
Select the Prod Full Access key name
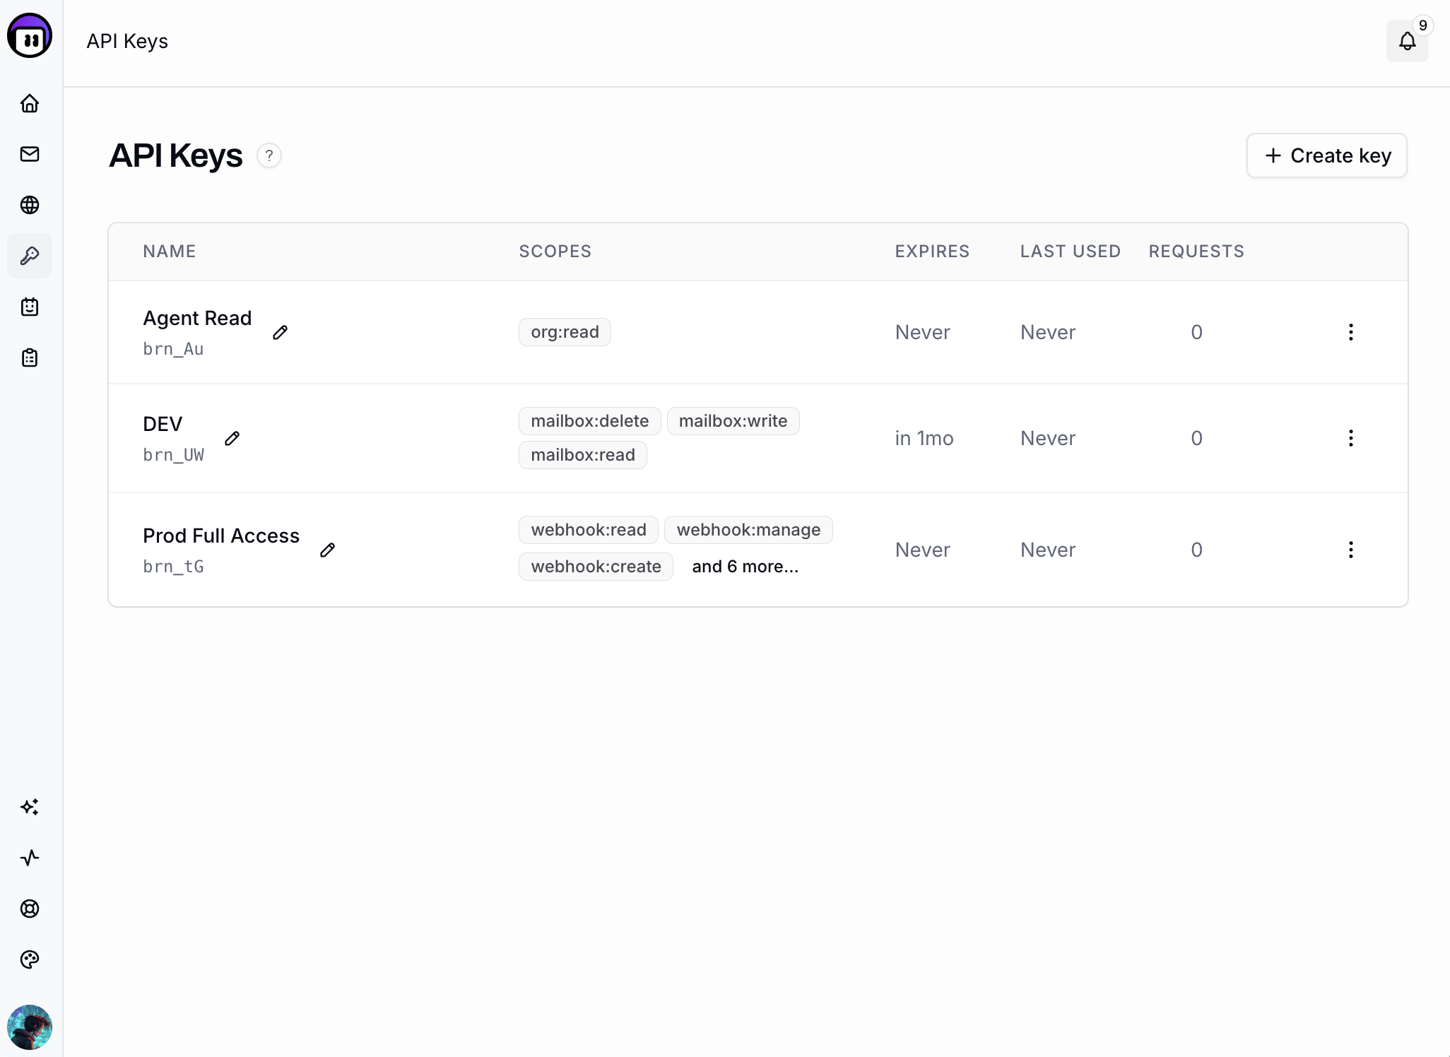221,536
